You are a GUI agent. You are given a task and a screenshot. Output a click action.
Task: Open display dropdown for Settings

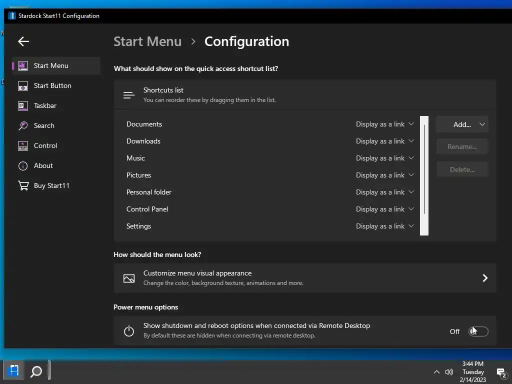[384, 226]
